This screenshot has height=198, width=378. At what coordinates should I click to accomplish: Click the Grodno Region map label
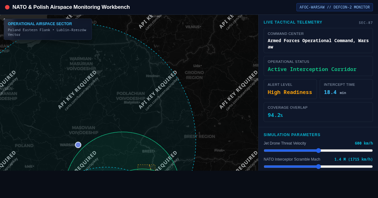click(x=194, y=75)
